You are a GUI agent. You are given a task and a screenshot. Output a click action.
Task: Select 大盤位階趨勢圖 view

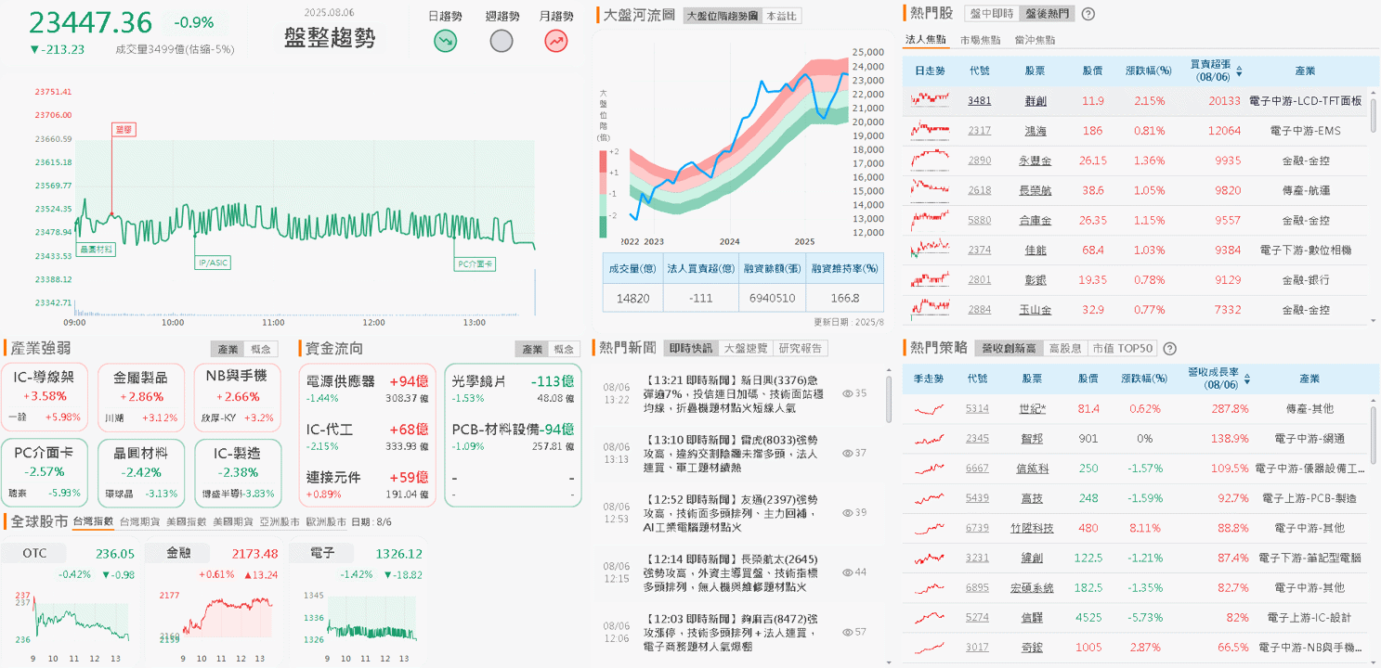[721, 16]
